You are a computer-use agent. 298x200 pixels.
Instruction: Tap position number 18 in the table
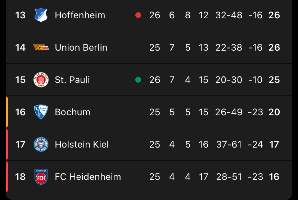[x=21, y=177]
